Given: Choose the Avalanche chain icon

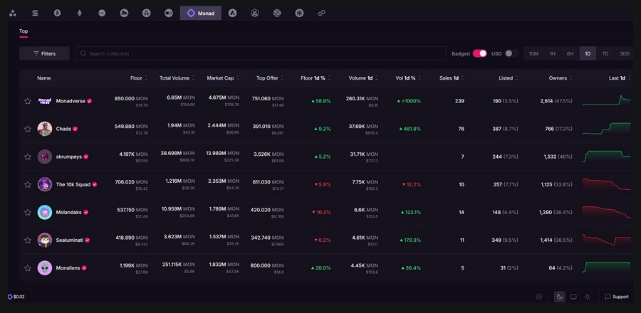Looking at the screenshot, I should pos(232,13).
